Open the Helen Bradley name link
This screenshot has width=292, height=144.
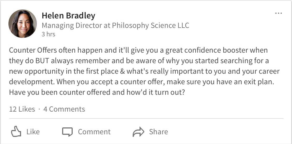68,16
